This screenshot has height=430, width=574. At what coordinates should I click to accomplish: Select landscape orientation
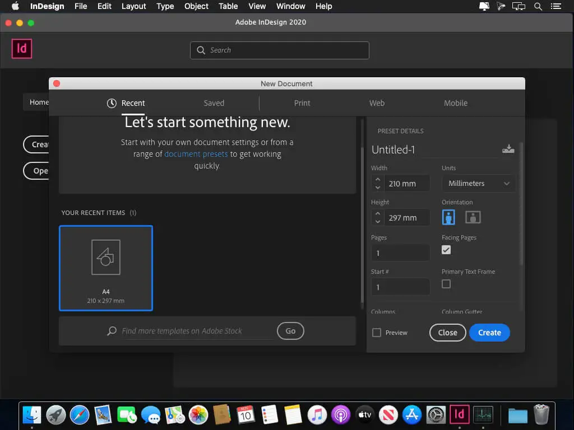[473, 217]
